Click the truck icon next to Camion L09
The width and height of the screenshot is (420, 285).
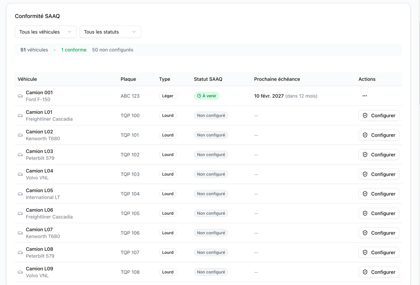tap(20, 272)
